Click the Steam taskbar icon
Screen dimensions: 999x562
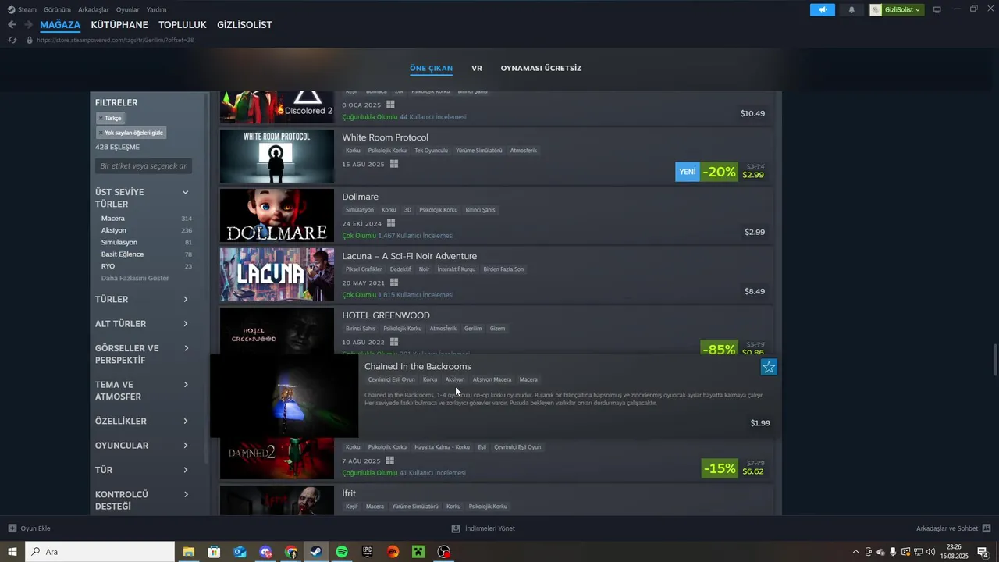[x=316, y=552]
